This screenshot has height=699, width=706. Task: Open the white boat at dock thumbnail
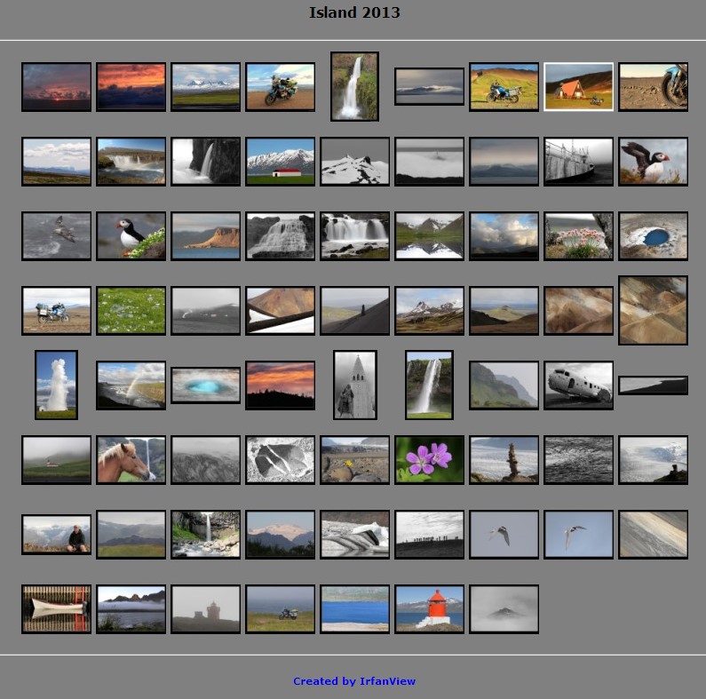pyautogui.click(x=56, y=608)
